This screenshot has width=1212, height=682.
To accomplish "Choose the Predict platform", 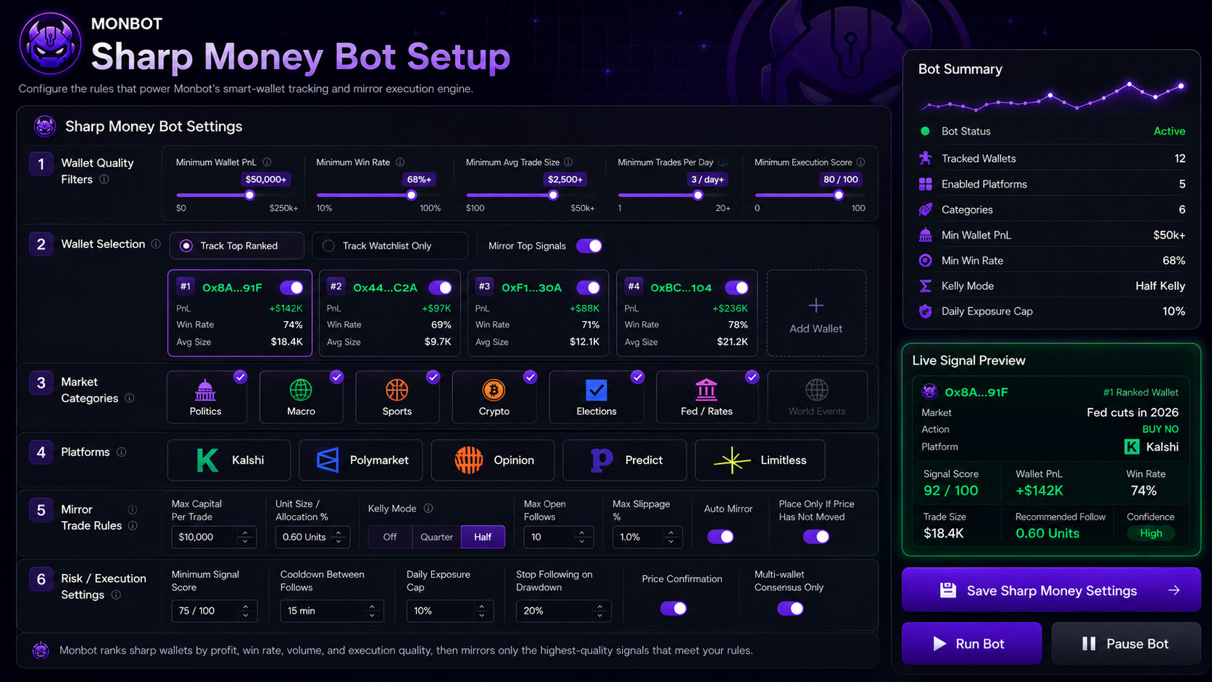I will (x=625, y=460).
